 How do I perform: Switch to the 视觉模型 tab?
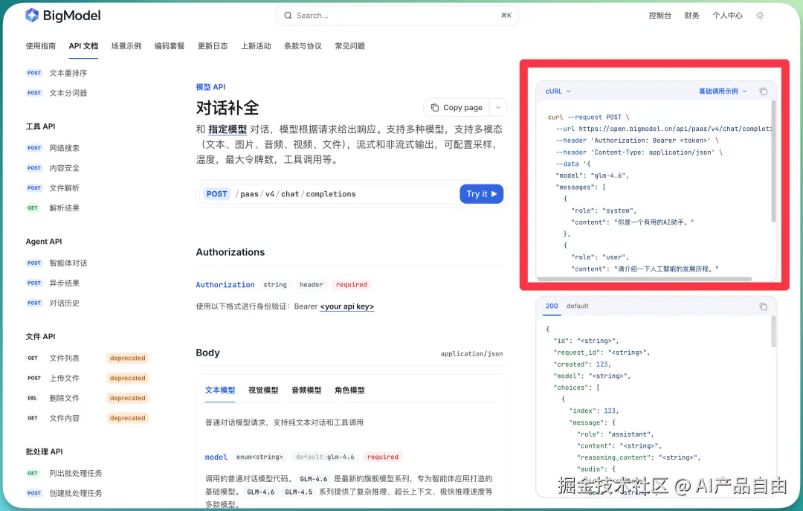(x=264, y=390)
